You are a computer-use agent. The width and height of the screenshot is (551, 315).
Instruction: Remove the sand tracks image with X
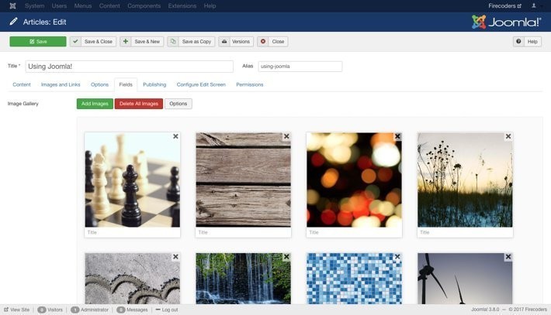click(x=175, y=257)
